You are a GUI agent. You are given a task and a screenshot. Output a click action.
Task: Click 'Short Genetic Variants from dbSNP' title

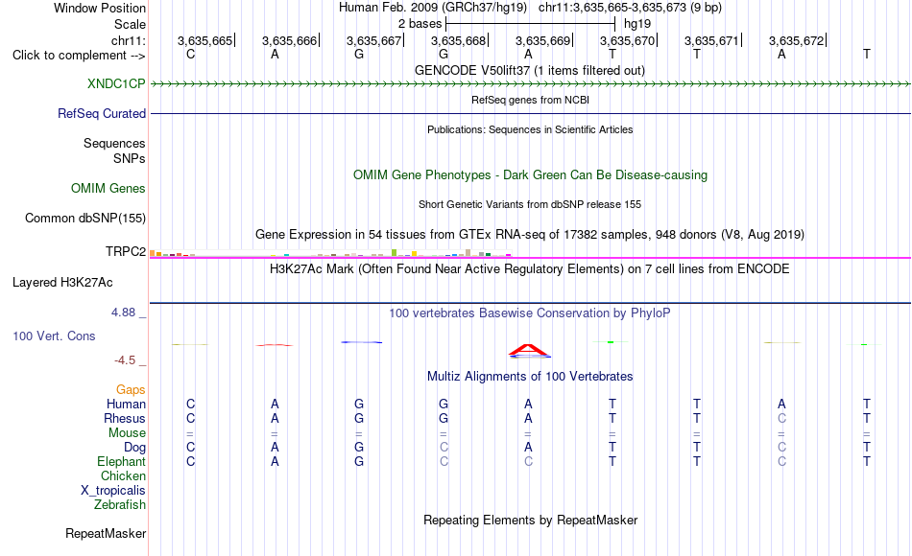click(529, 204)
